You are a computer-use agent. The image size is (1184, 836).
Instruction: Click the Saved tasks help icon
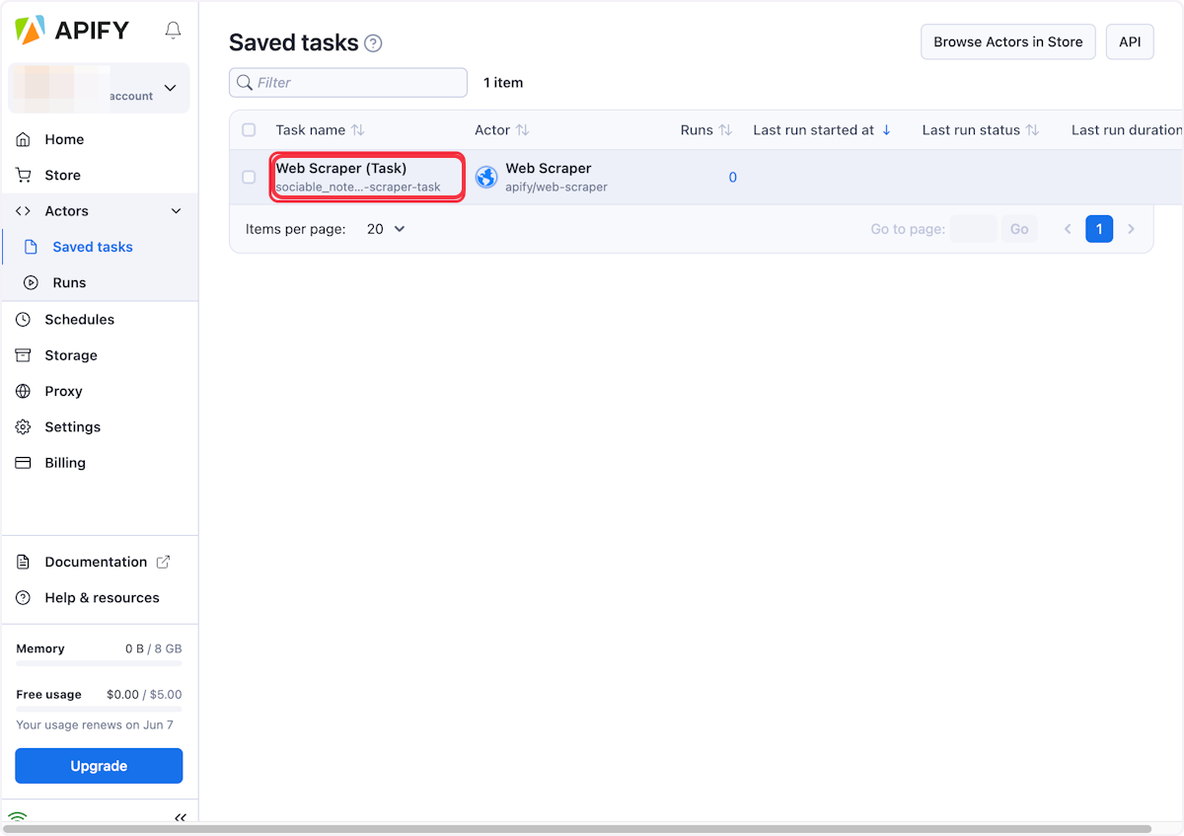373,43
